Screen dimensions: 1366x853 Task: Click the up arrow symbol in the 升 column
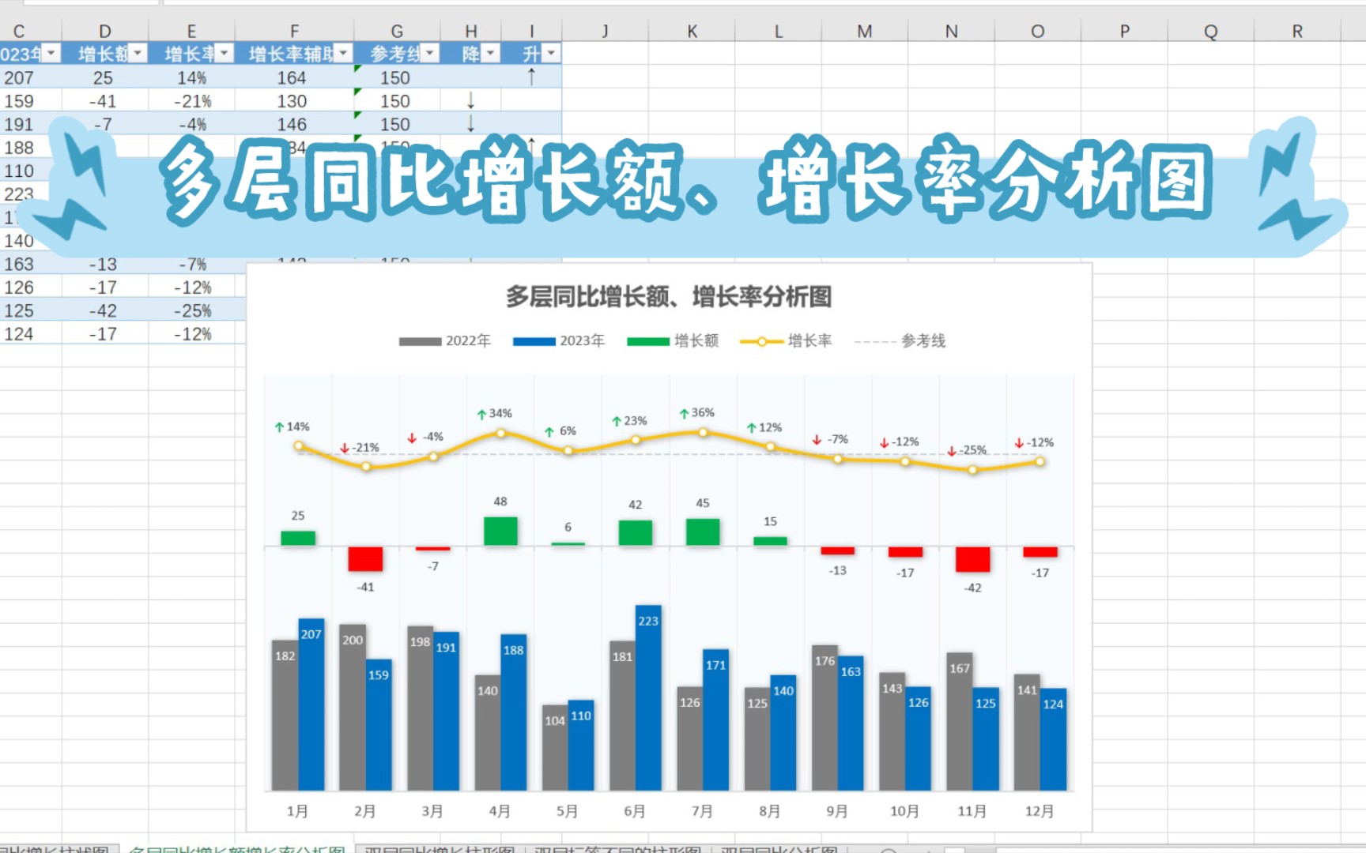point(533,78)
